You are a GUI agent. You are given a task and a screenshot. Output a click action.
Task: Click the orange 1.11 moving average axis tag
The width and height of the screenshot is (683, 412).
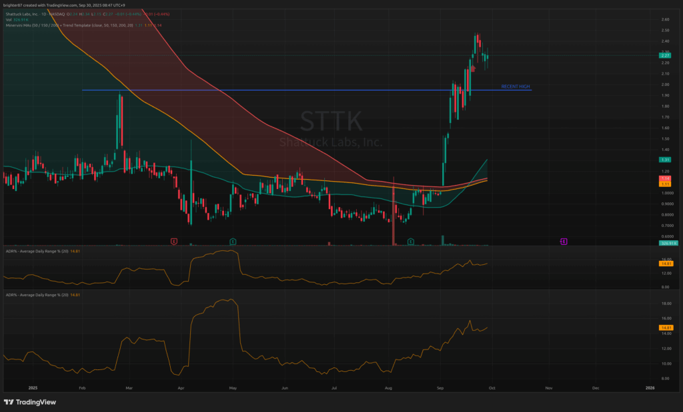coord(665,184)
